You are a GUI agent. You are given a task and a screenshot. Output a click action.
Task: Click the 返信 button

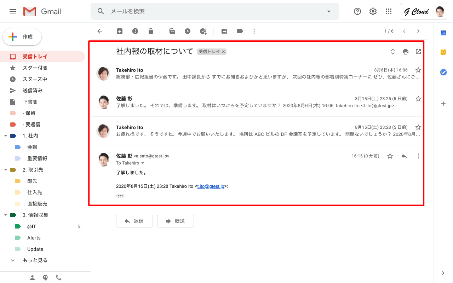coord(134,221)
